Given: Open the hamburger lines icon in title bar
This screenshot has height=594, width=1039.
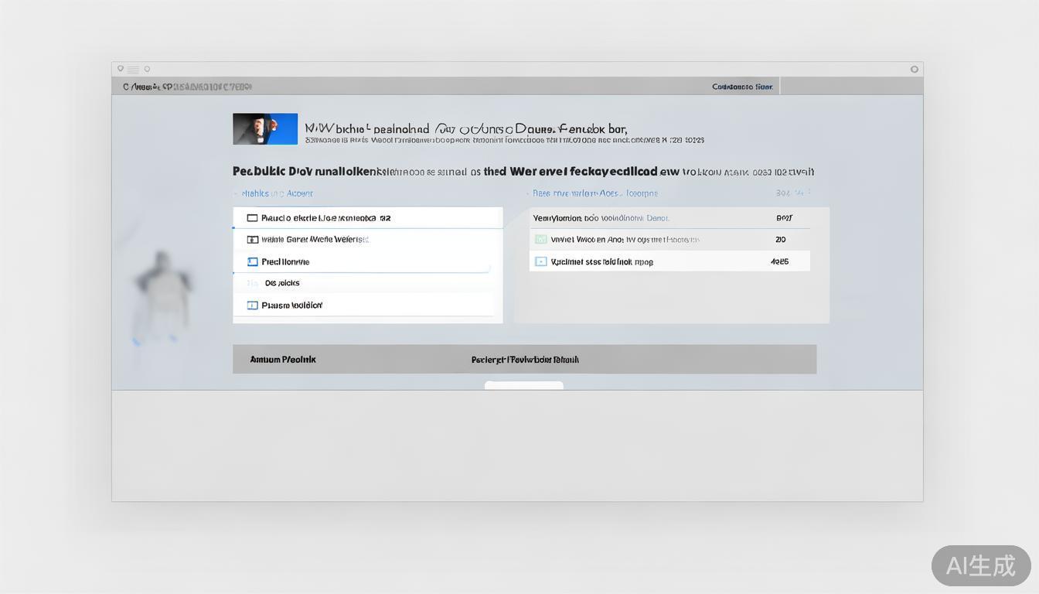Looking at the screenshot, I should 133,70.
